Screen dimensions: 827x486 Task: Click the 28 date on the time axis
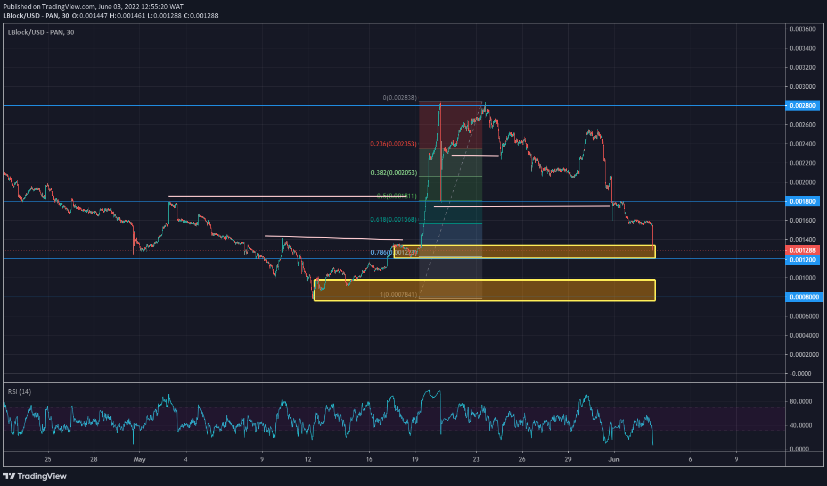94,459
